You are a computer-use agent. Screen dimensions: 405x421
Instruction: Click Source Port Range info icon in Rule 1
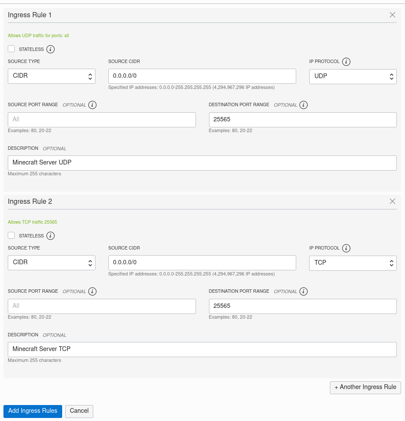point(92,105)
